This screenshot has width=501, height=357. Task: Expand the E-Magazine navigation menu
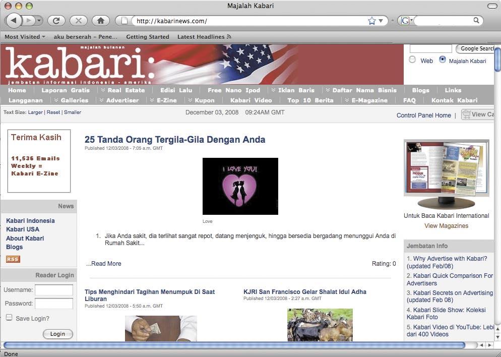tap(366, 100)
